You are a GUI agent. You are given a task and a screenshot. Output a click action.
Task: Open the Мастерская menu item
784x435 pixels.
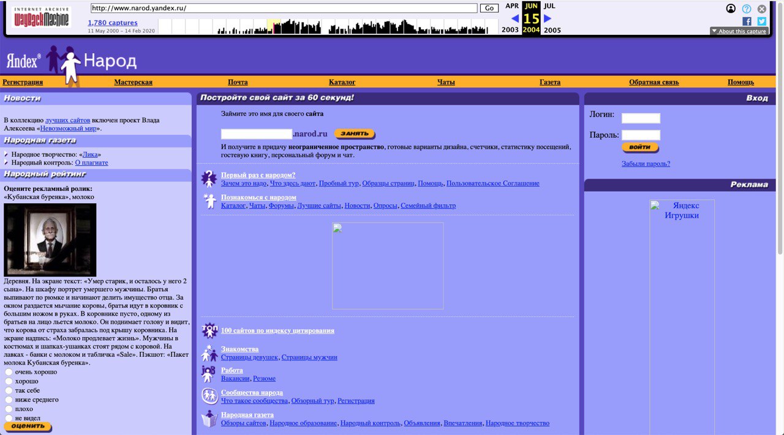tap(133, 82)
